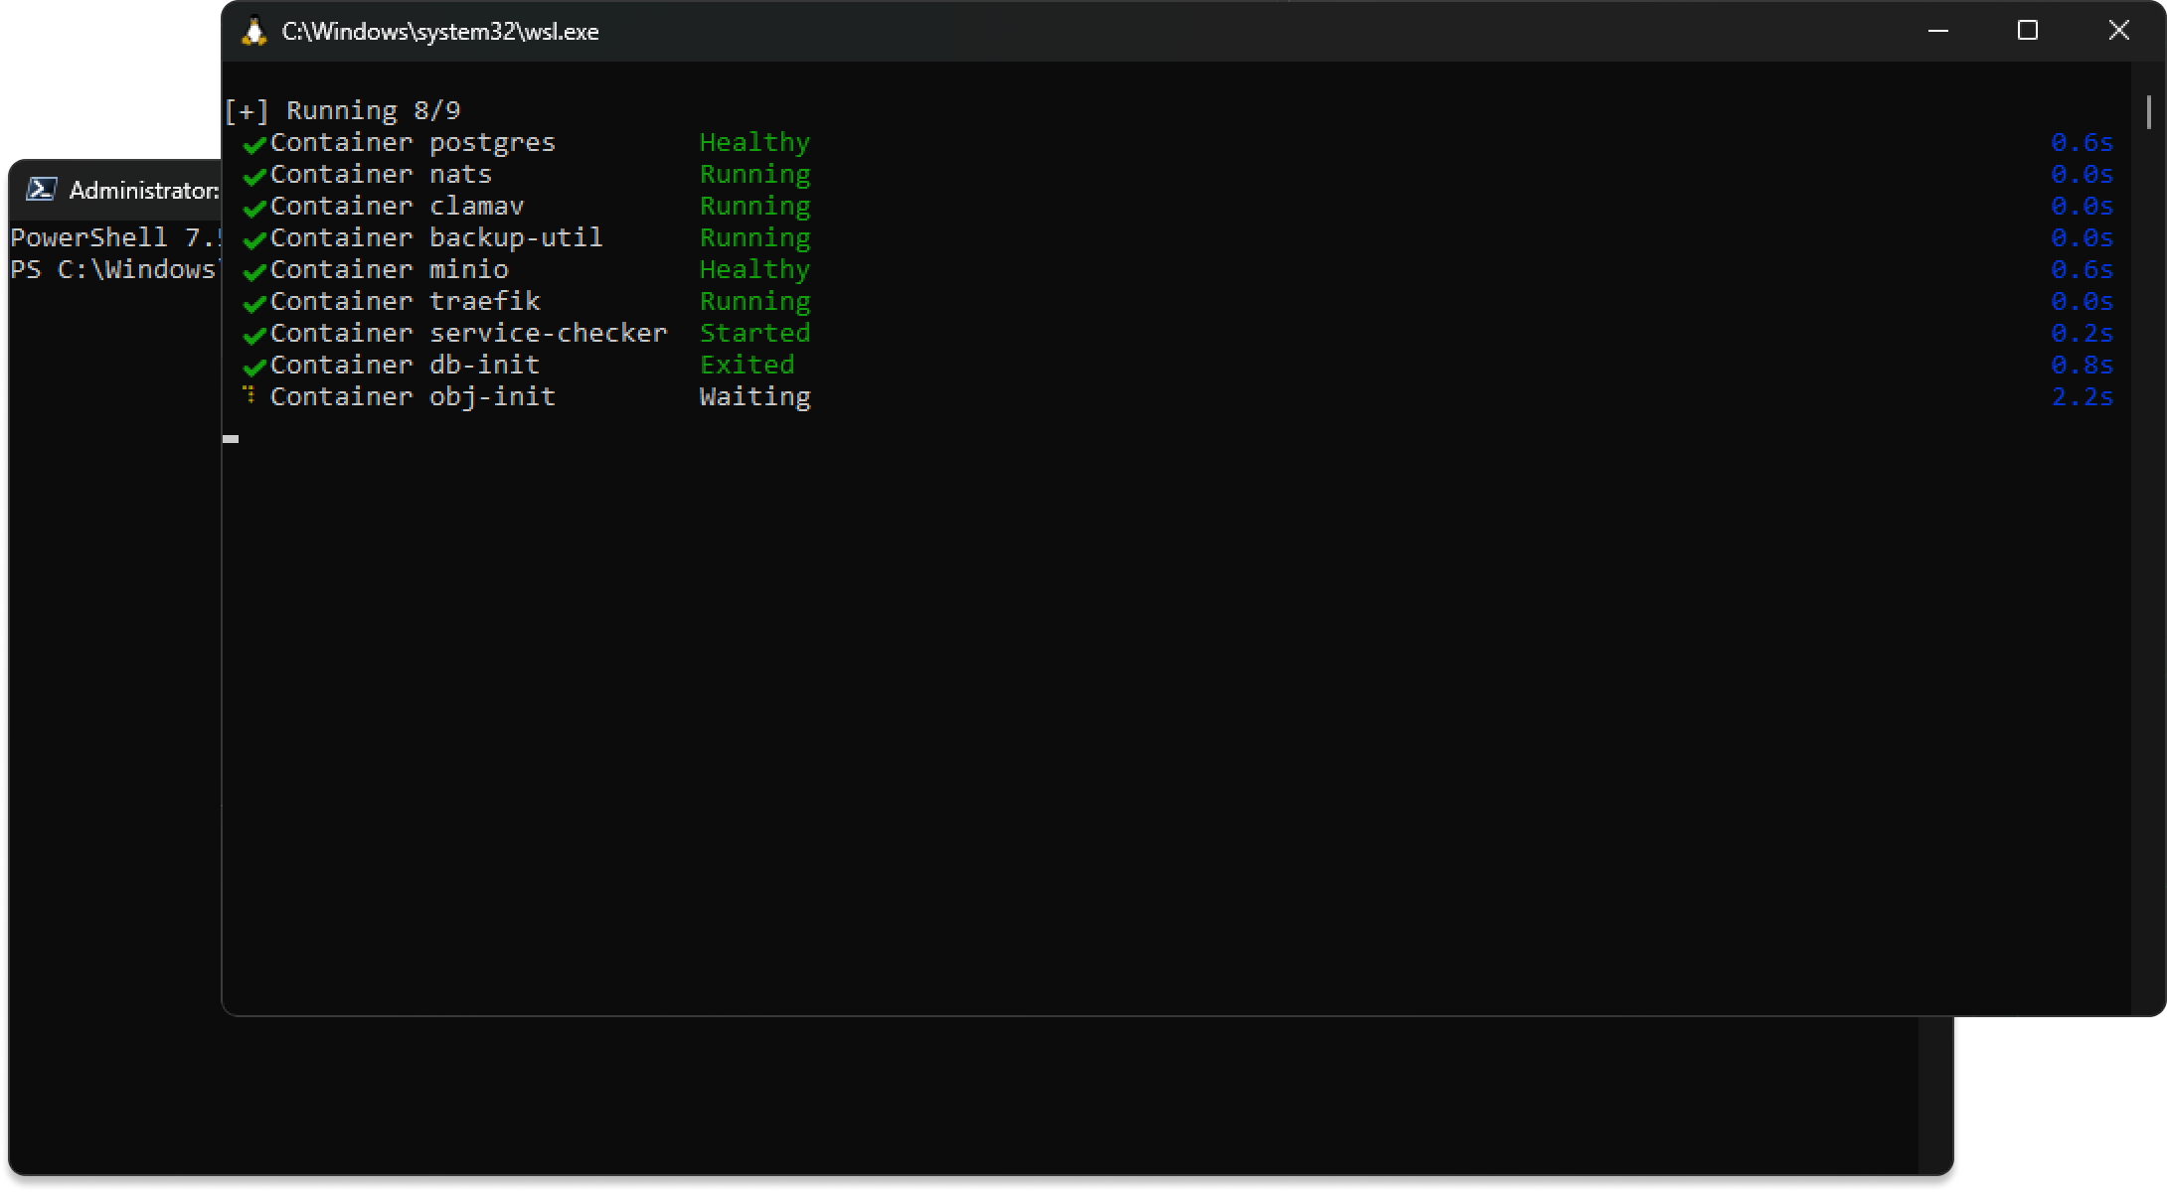Click the Waiting status for obj-init
2167x1192 pixels.
click(754, 396)
